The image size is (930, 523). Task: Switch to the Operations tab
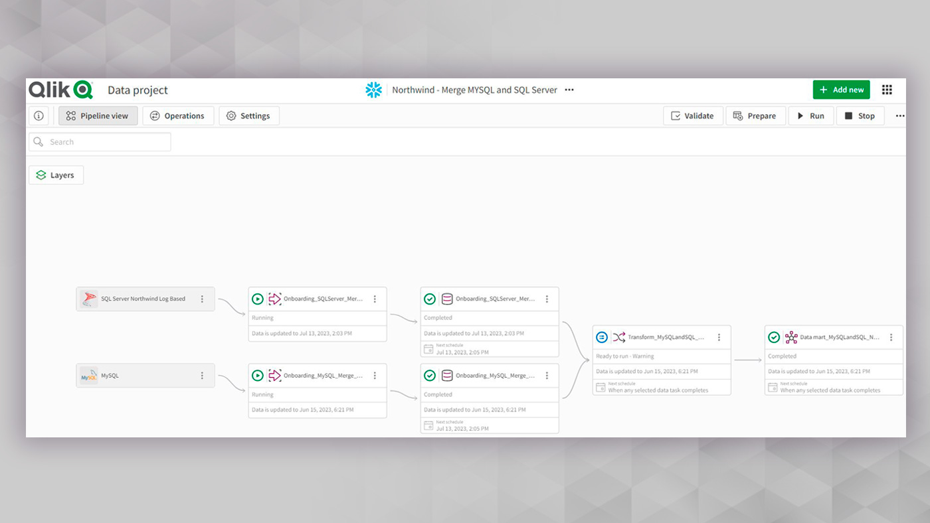pos(178,115)
